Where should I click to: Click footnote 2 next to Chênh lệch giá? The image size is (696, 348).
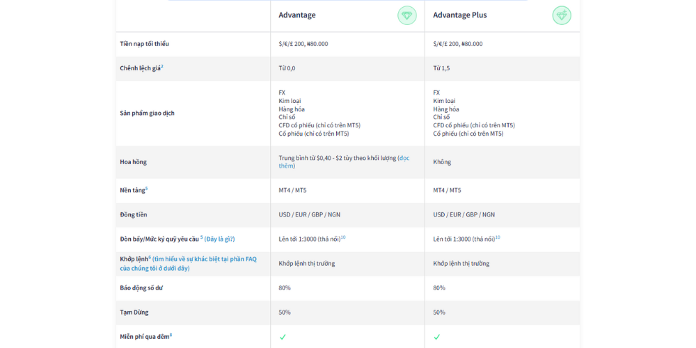pos(162,66)
